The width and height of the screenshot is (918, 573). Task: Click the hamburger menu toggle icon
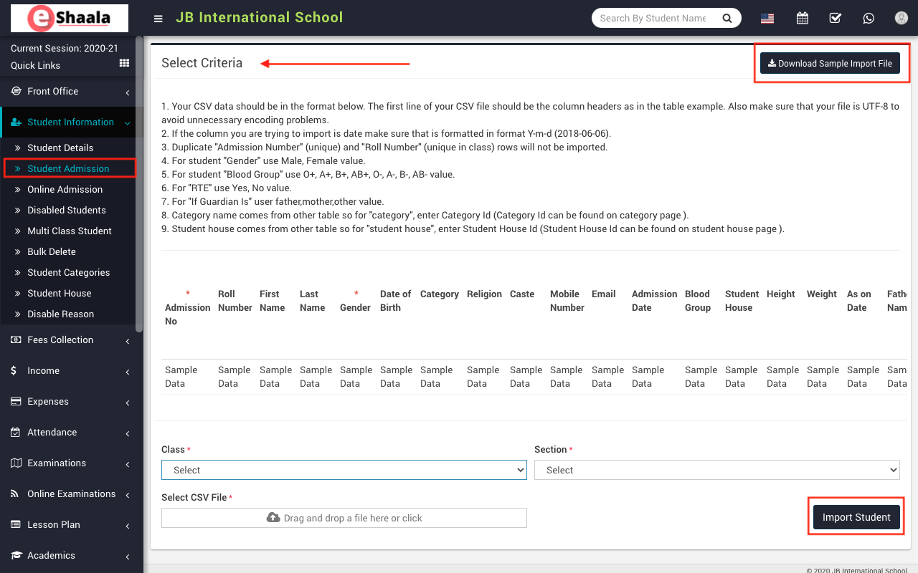pos(158,19)
